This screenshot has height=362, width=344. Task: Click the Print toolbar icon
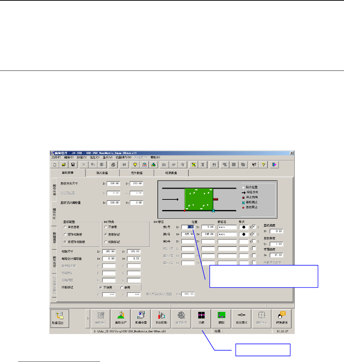(x=113, y=165)
